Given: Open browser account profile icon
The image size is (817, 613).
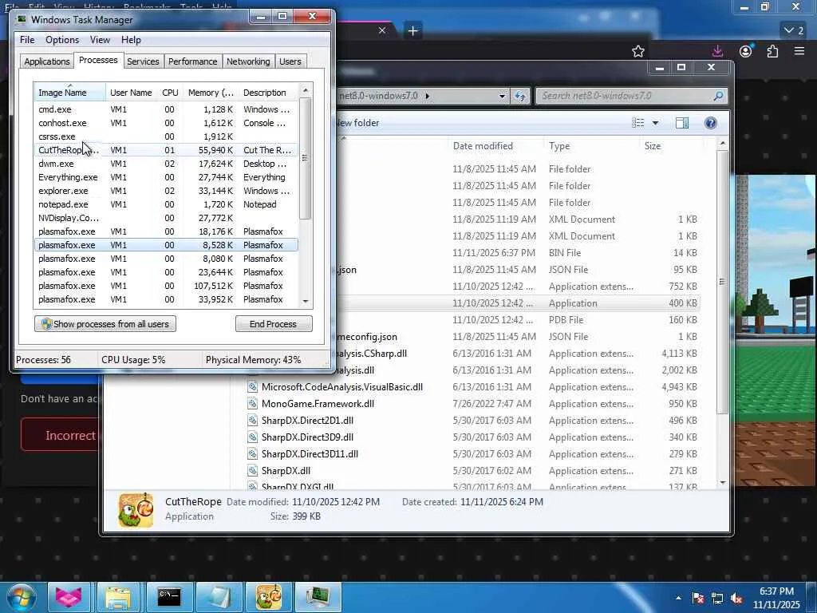Looking at the screenshot, I should coord(746,50).
